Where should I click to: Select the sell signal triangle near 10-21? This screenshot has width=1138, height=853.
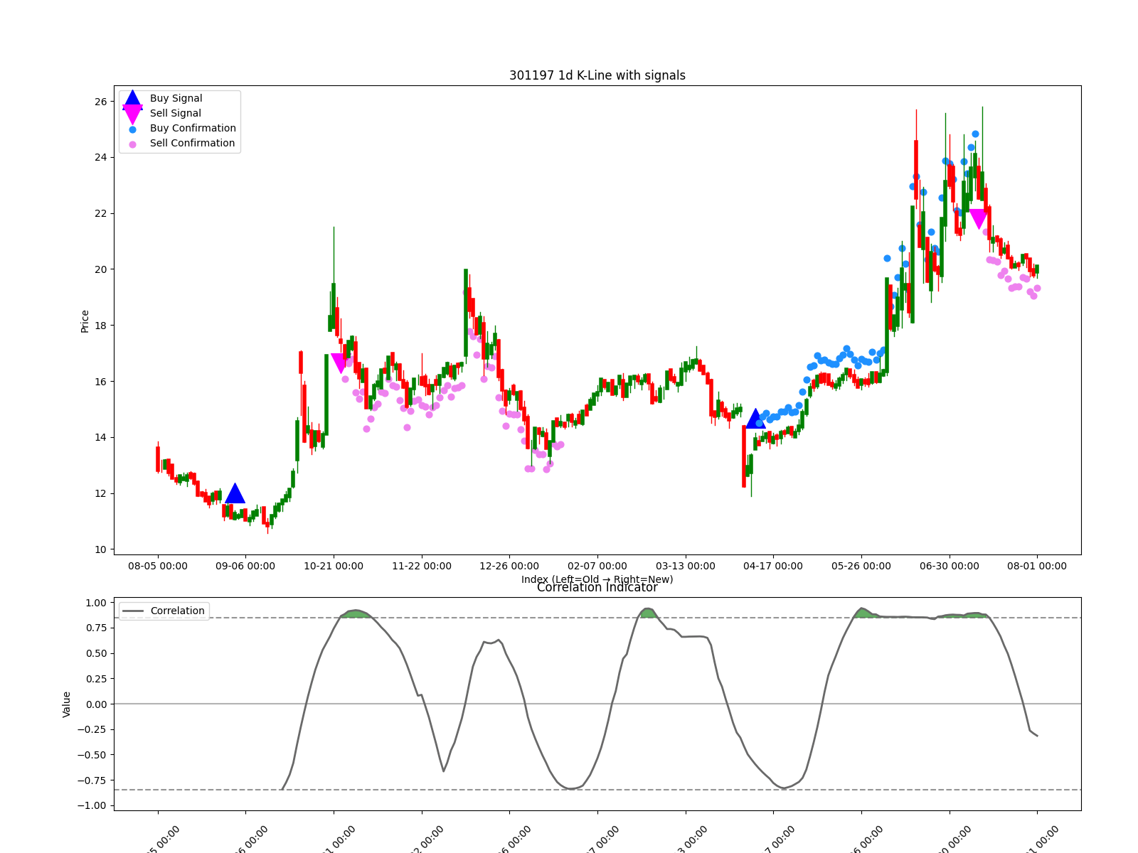pyautogui.click(x=341, y=363)
